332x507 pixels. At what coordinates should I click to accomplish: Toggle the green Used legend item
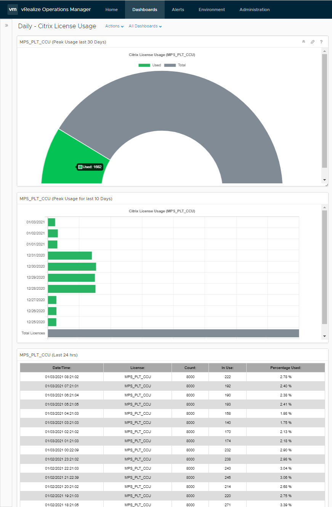coord(150,65)
